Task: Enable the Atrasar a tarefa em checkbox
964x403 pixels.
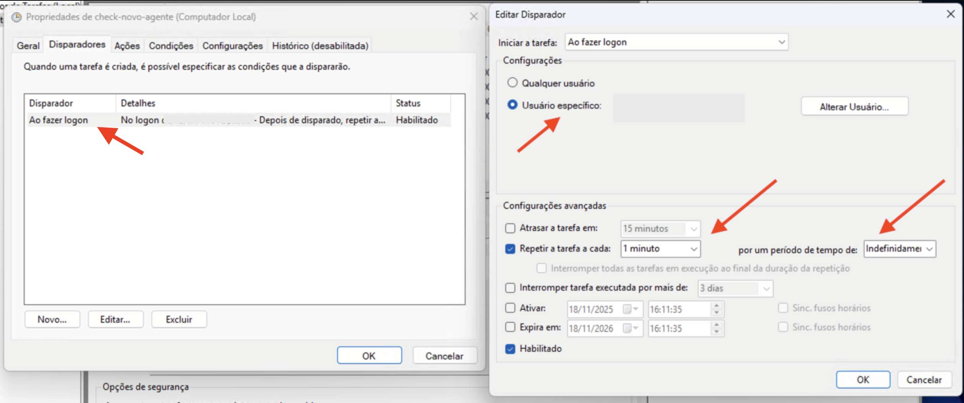Action: pos(510,228)
